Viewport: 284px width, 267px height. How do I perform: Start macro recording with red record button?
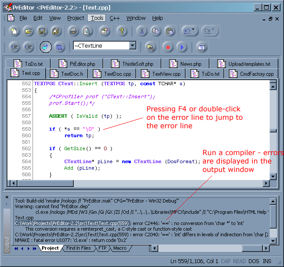[168, 47]
